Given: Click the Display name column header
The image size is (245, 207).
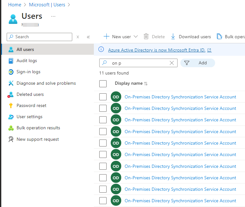Looking at the screenshot, I should click(129, 83).
